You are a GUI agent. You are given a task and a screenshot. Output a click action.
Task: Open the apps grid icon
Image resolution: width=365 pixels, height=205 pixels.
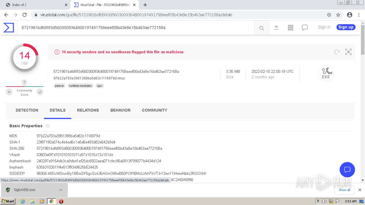click(290, 28)
